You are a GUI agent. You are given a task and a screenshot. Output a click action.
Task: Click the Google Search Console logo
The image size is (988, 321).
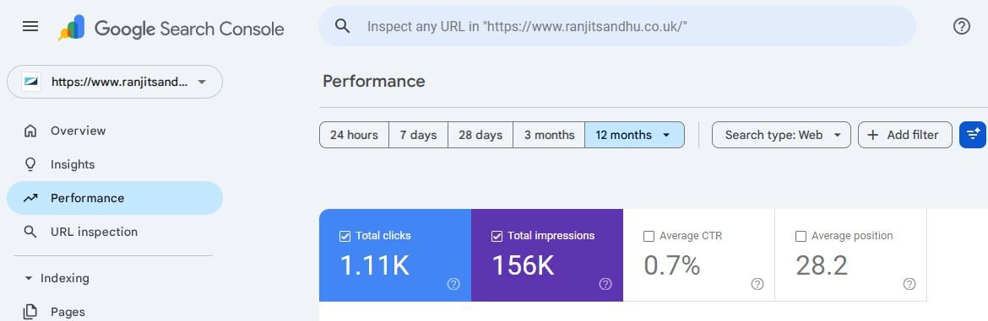tap(171, 29)
